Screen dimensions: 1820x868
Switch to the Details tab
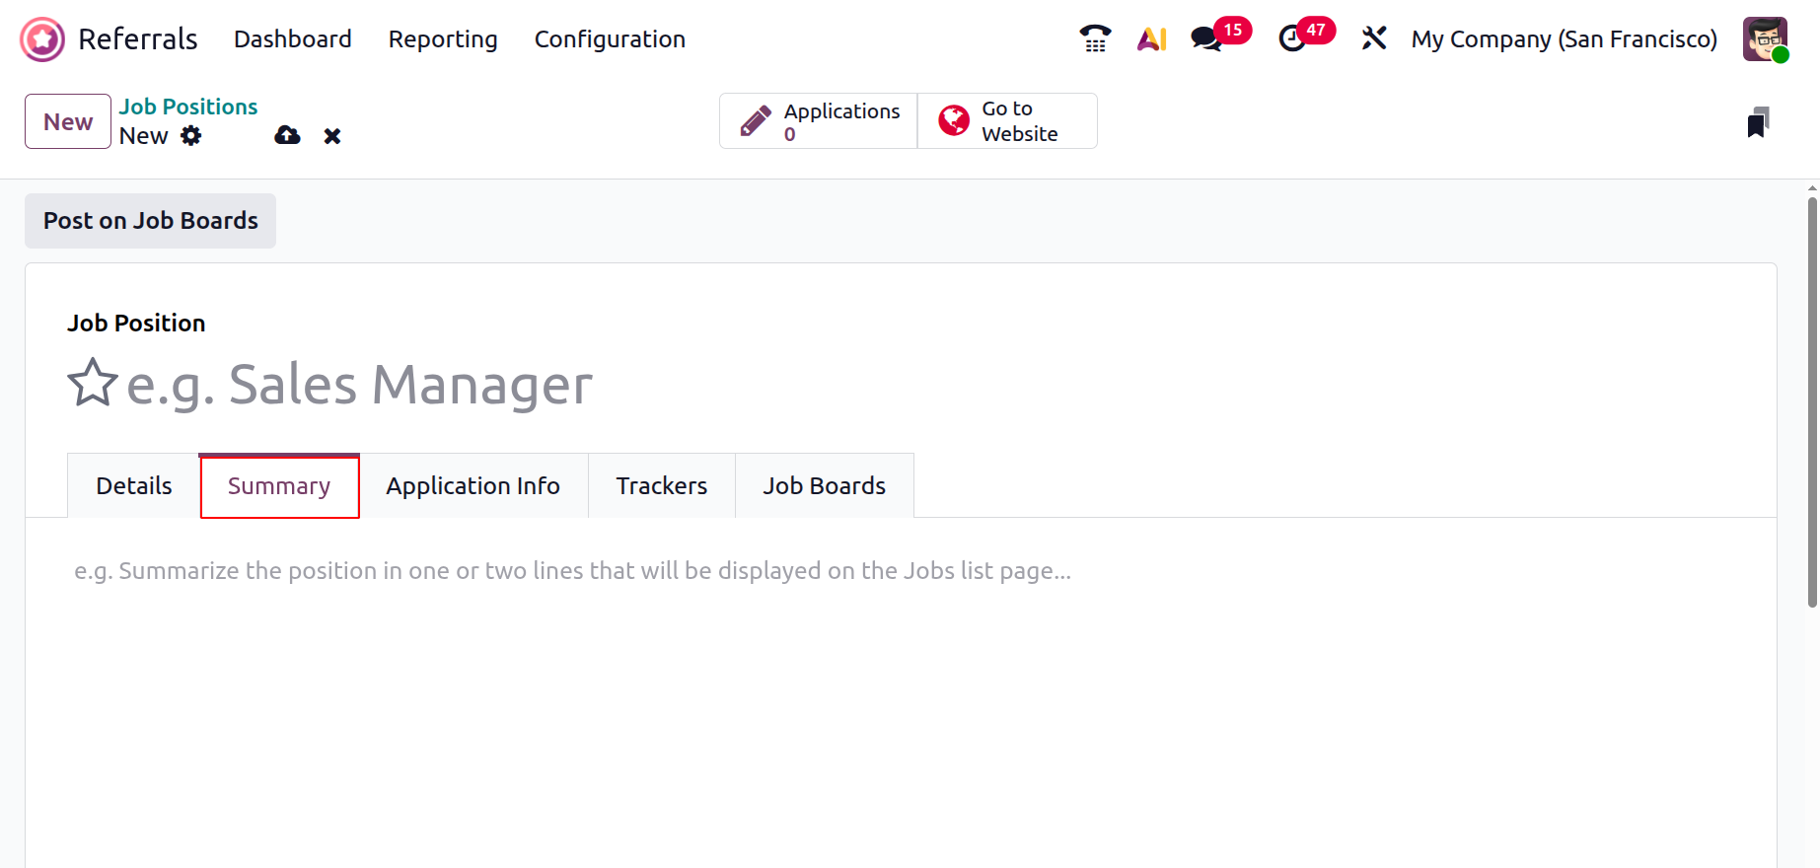(x=134, y=485)
